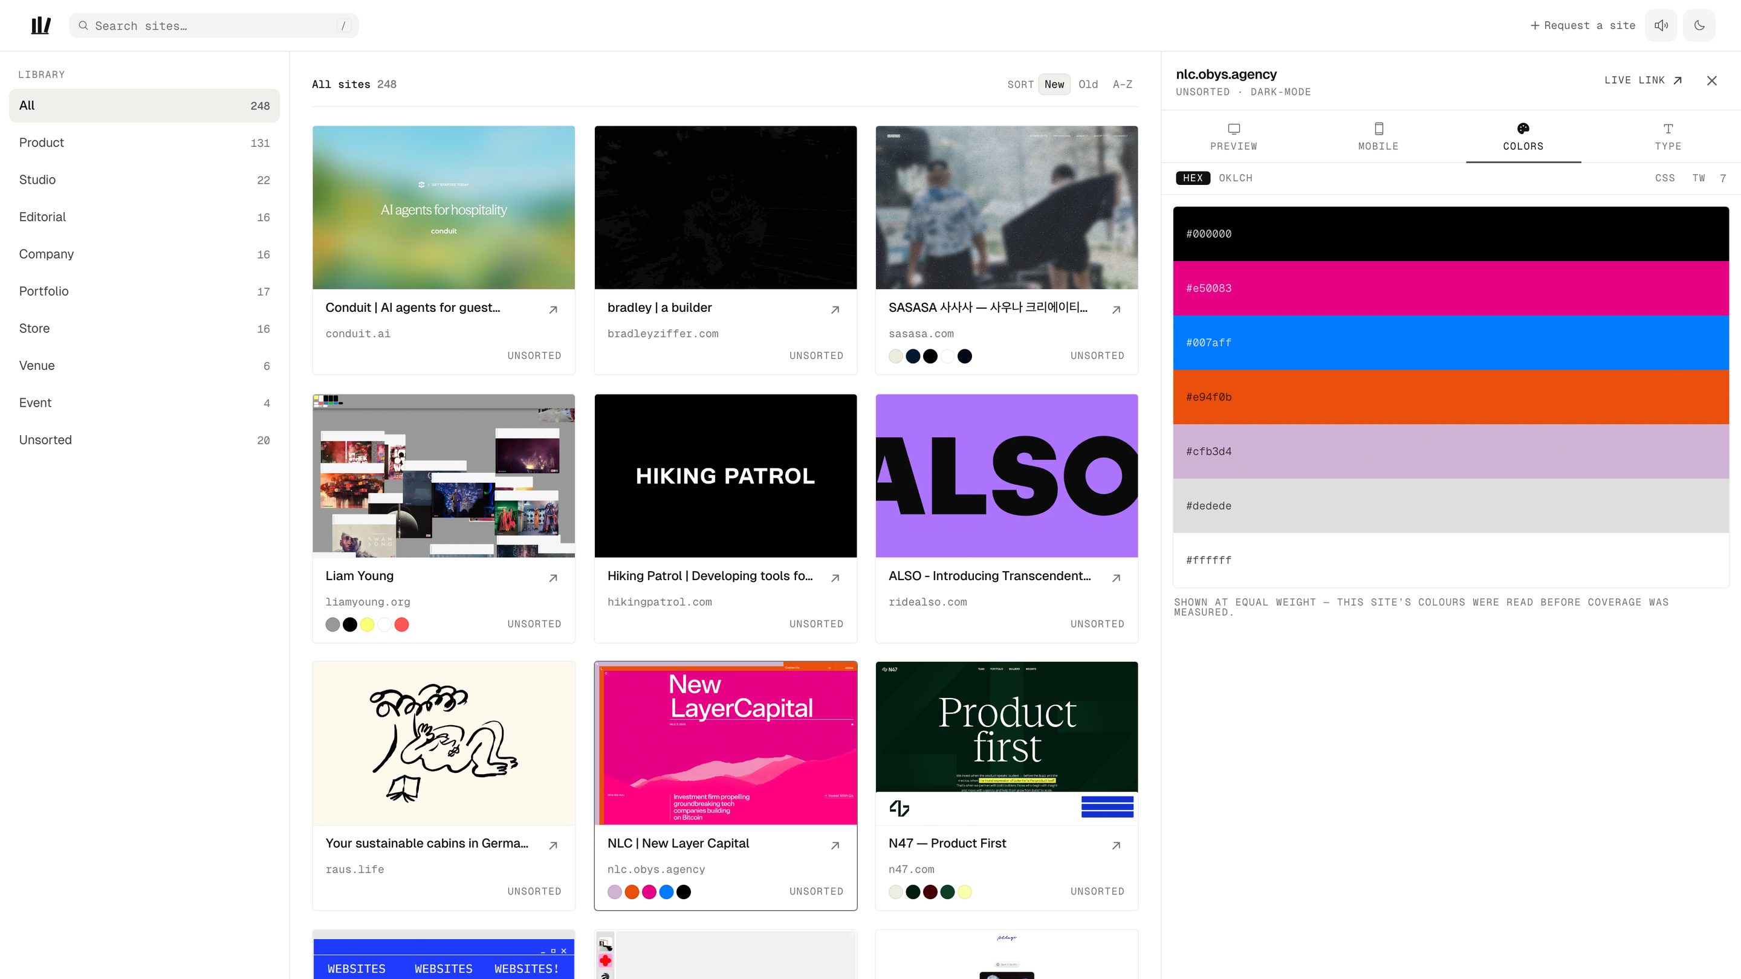1741x979 pixels.
Task: Open the TYPE tab
Action: [x=1667, y=137]
